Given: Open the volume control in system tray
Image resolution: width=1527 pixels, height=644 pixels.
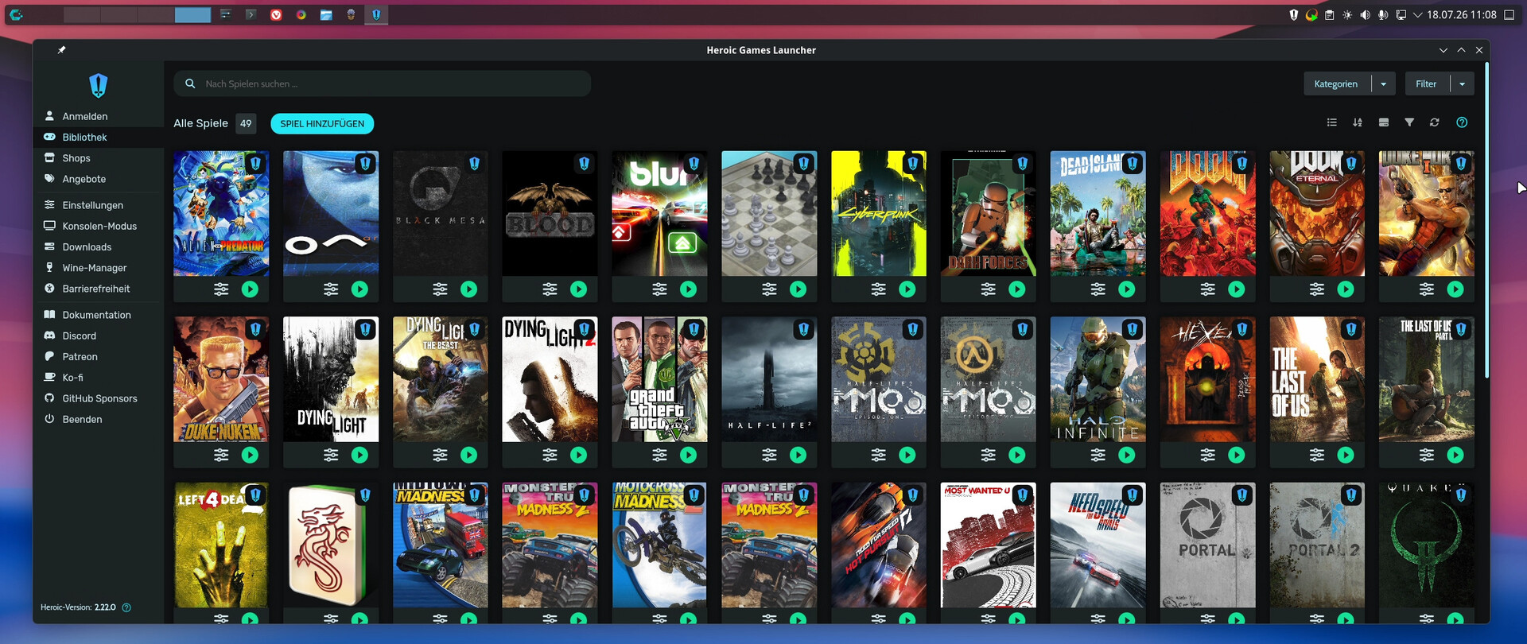Looking at the screenshot, I should 1365,14.
